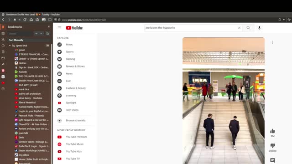The width and height of the screenshot is (292, 164).
Task: Create a new bookmark folder
Action: point(47,34)
